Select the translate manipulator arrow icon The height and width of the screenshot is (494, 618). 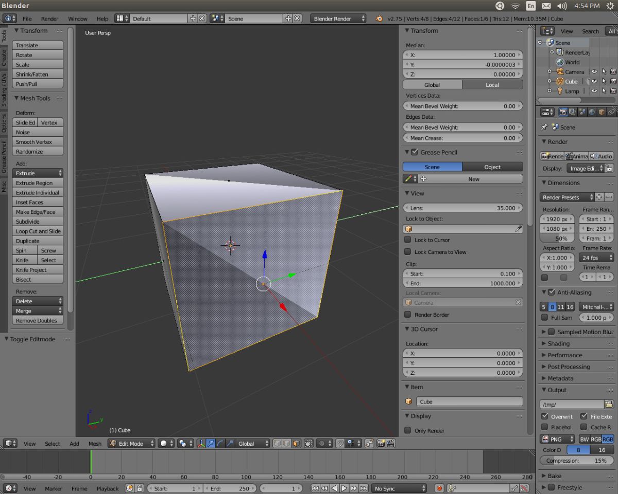point(210,443)
